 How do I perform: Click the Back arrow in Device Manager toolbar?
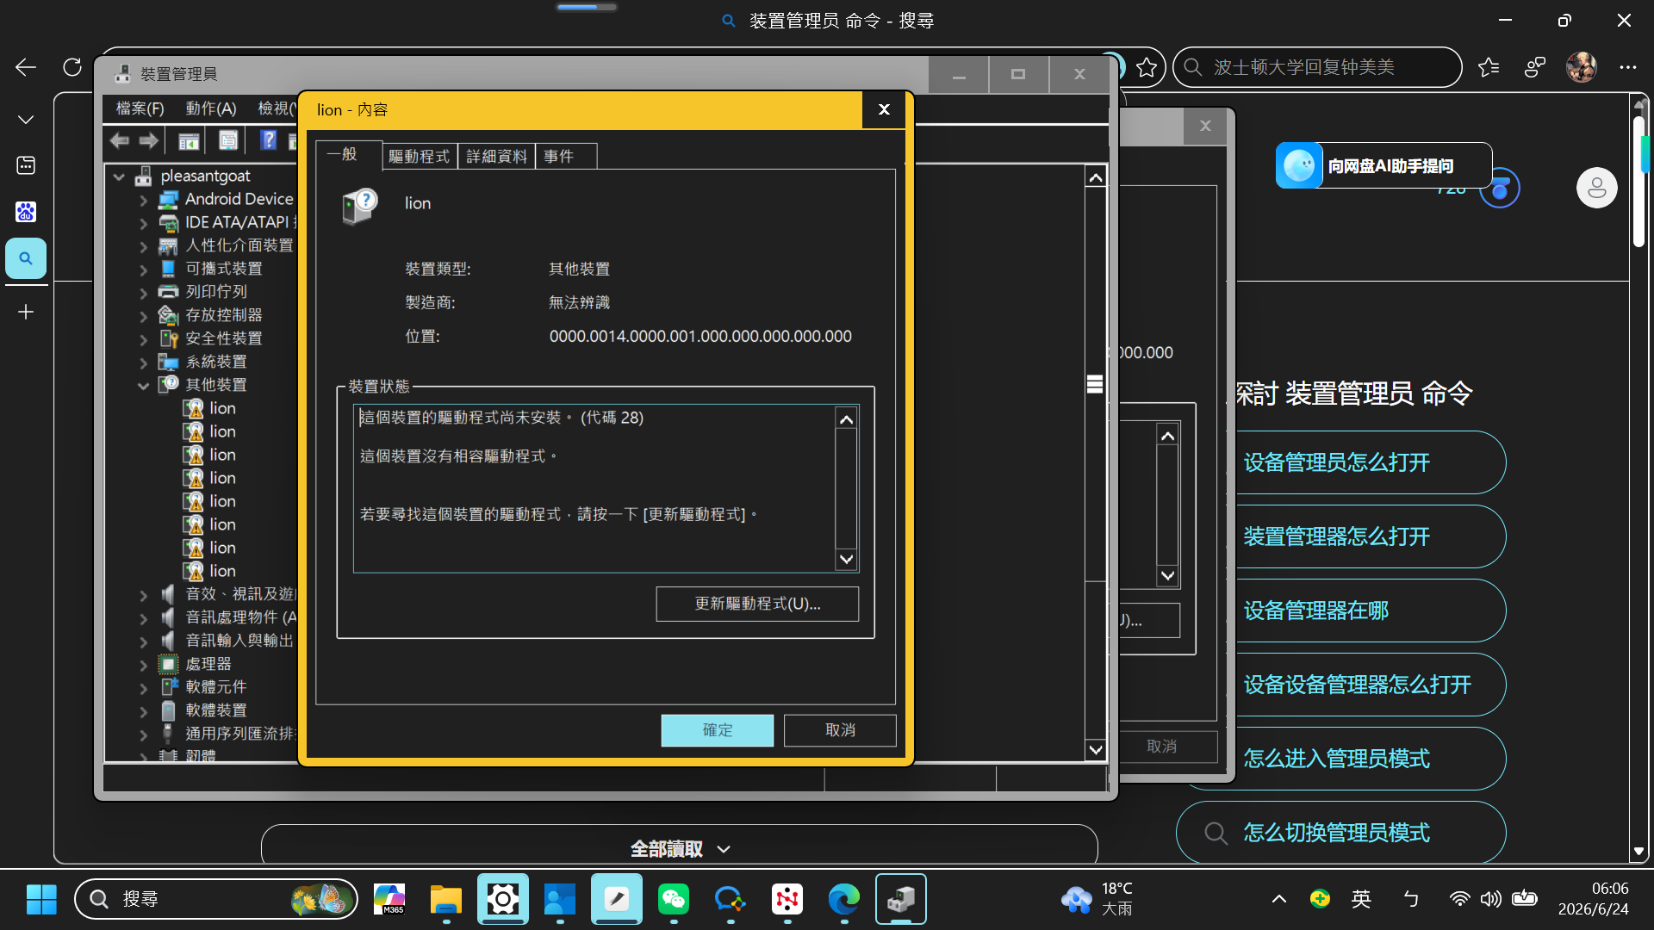120,140
